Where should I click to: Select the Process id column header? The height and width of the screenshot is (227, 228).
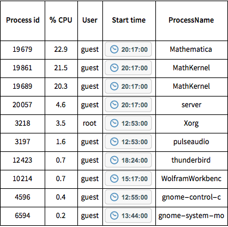coord(23,20)
